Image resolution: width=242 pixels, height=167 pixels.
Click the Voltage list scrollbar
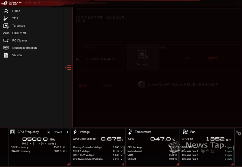click(x=124, y=150)
